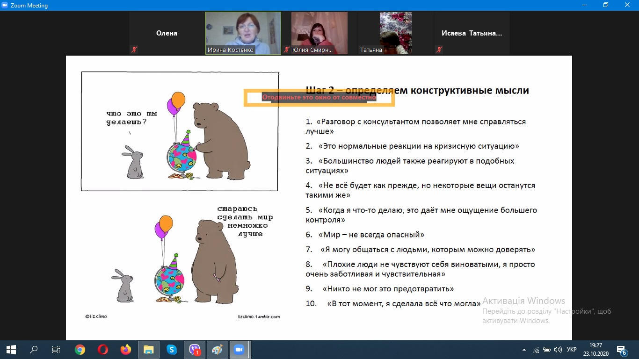Click Юлия Смирн's muted microphone icon

pyautogui.click(x=287, y=50)
